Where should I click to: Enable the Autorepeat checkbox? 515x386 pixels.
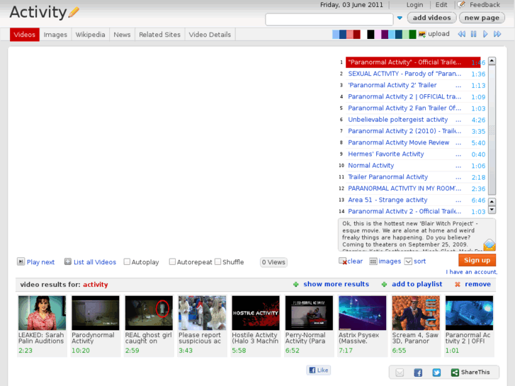[x=172, y=262]
